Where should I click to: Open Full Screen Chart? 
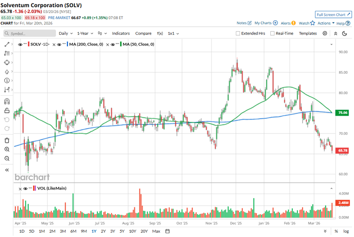(333, 15)
